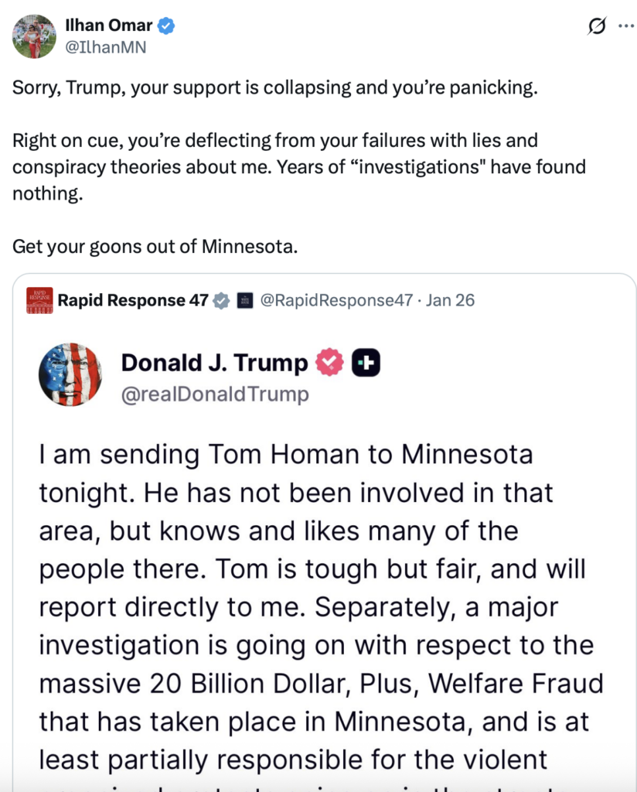Open the three-dot more options menu

(625, 26)
